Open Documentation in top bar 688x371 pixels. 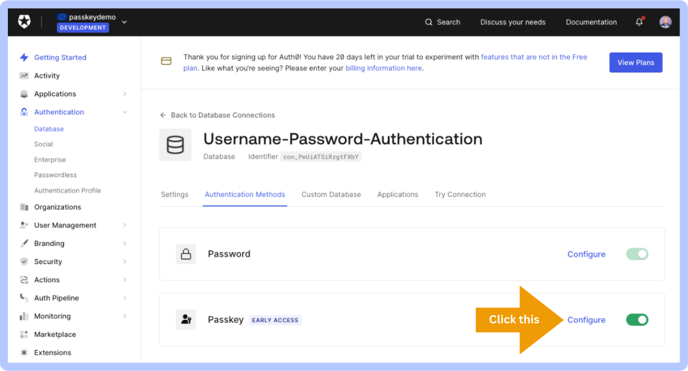tap(591, 22)
